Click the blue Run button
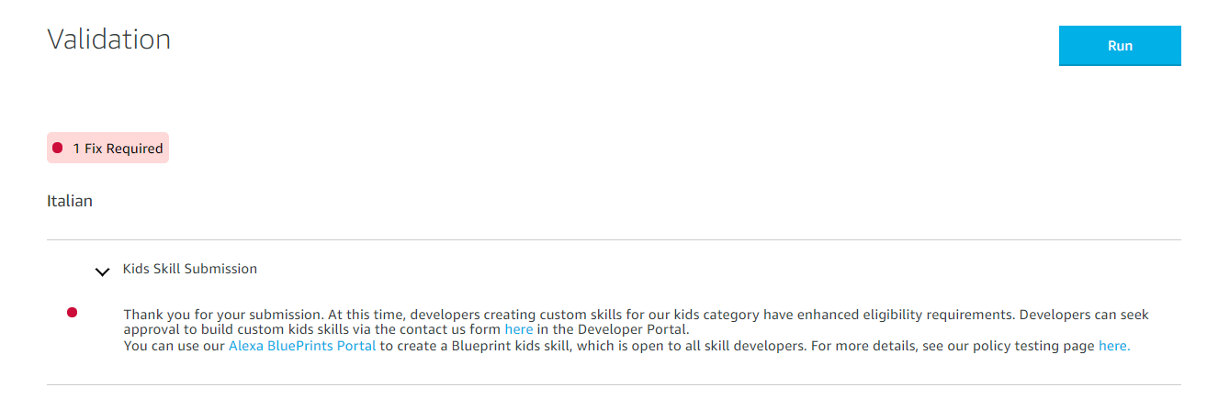 [1119, 46]
